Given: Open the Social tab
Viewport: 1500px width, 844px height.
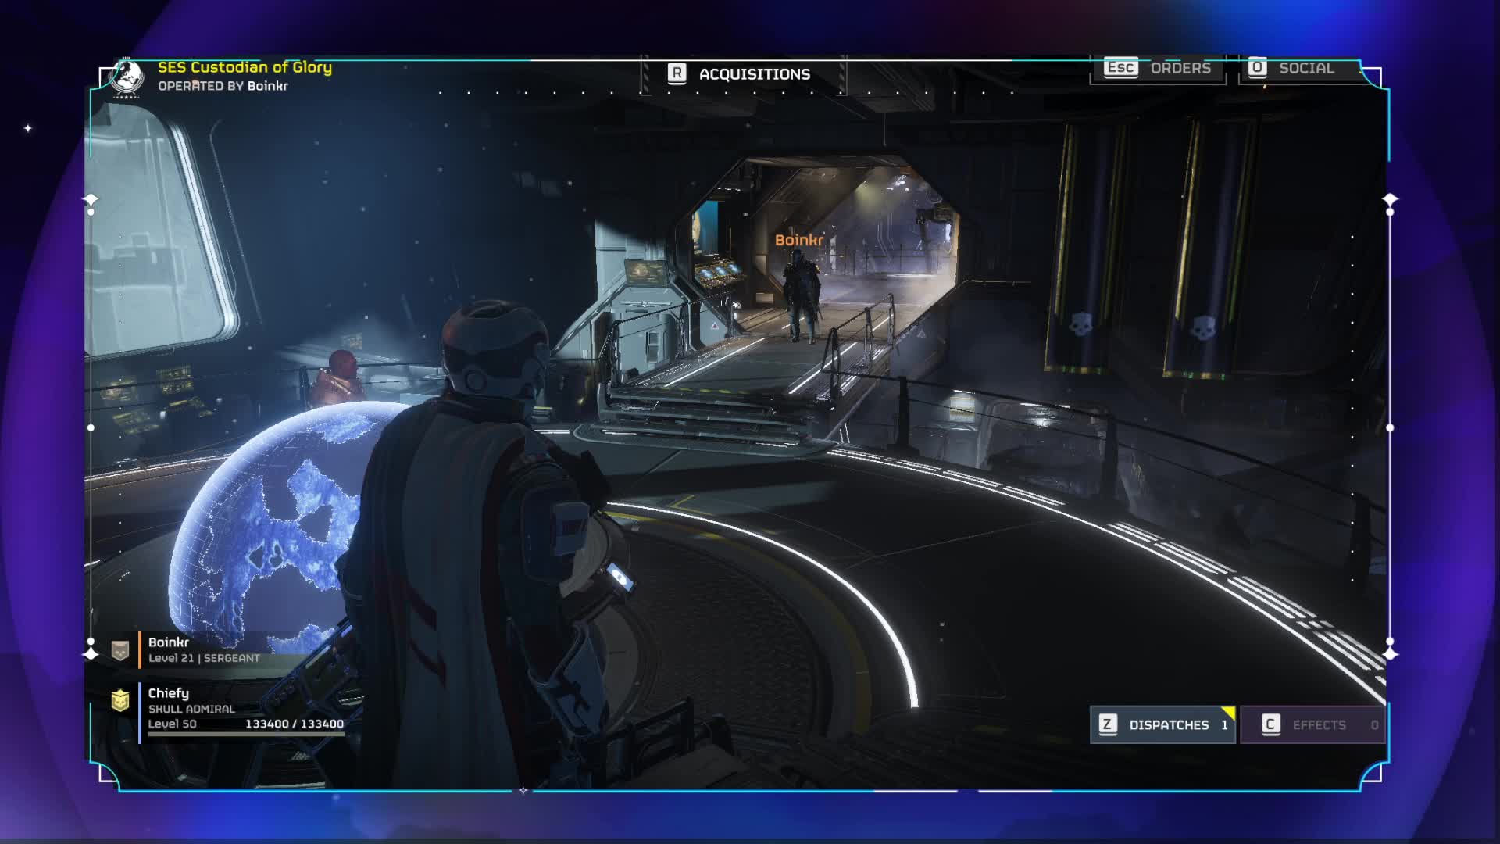Looking at the screenshot, I should click(1306, 68).
